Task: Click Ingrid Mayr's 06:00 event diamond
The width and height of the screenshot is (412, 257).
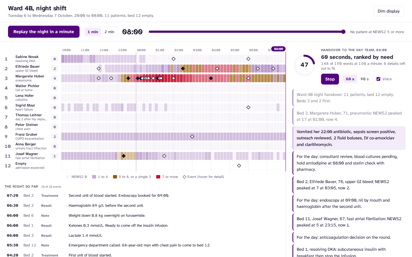Action: coord(248,107)
